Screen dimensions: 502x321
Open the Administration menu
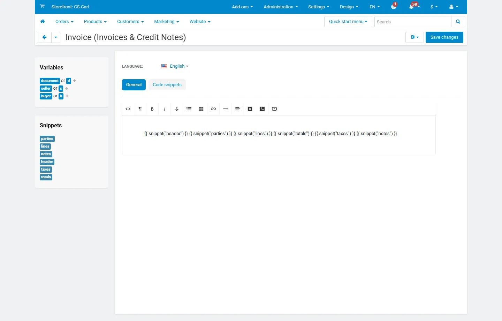pyautogui.click(x=281, y=7)
